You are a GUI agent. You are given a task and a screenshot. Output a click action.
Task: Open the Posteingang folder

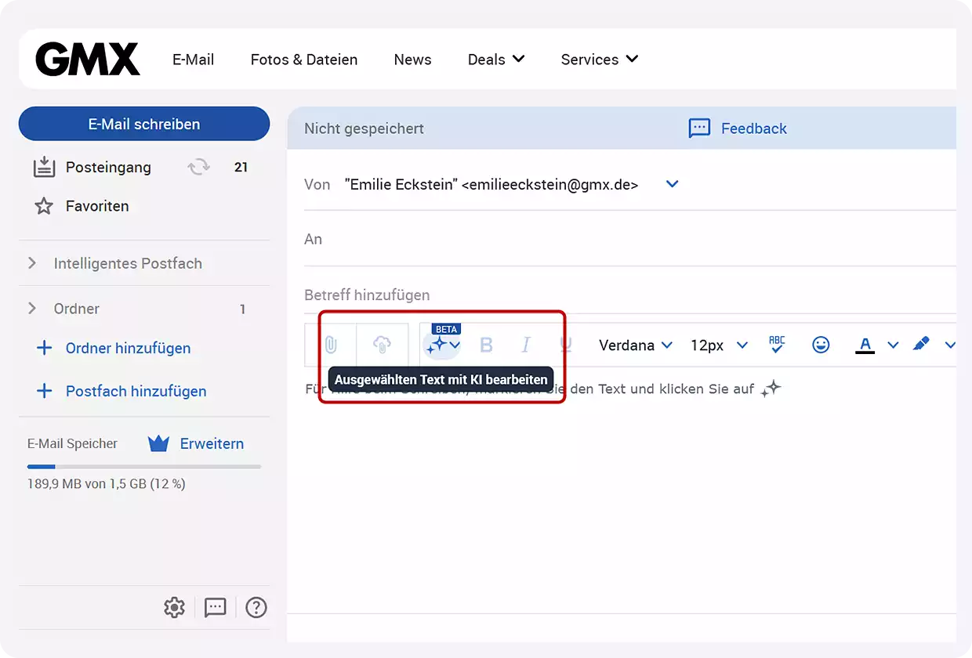108,167
